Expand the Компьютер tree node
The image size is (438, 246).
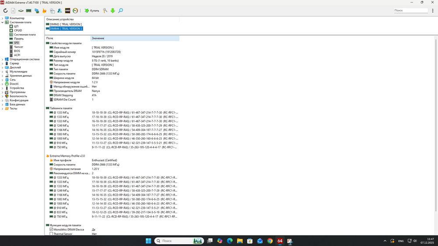3,18
